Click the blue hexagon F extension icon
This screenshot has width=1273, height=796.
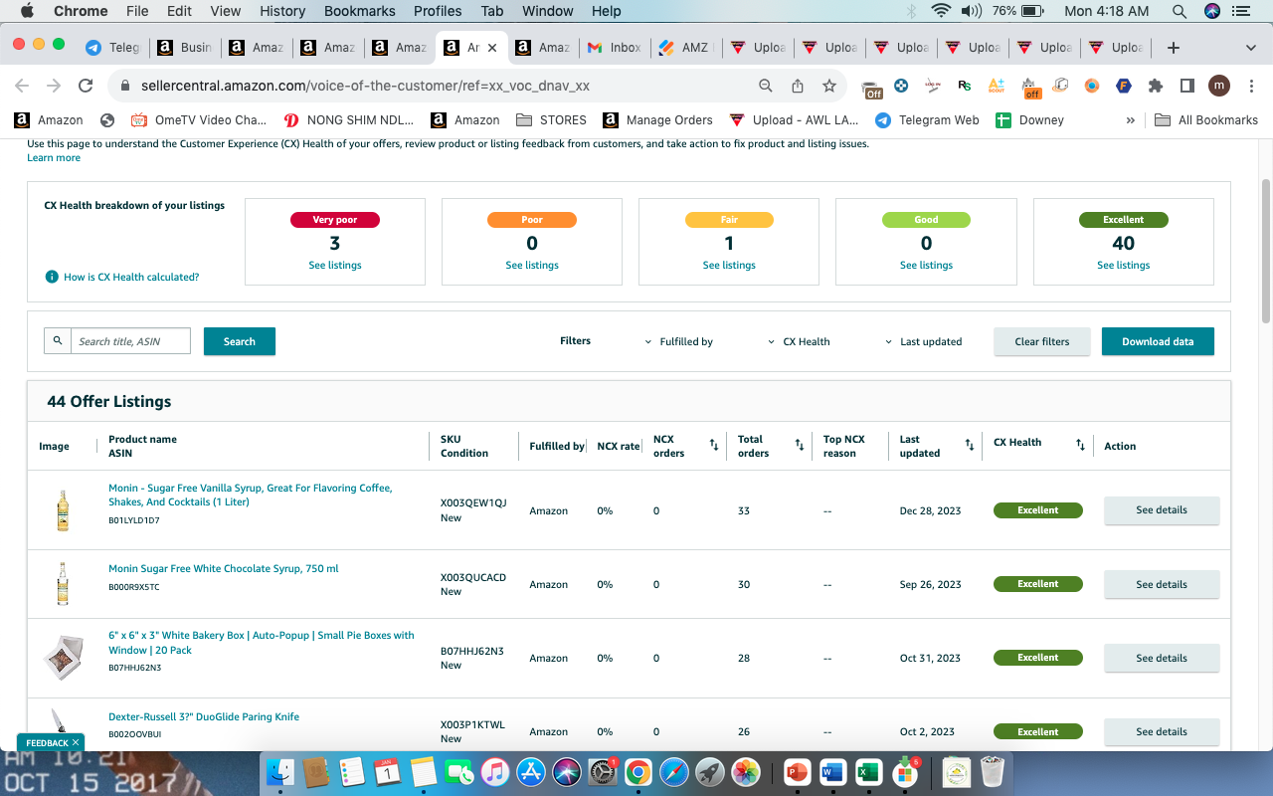point(1124,86)
